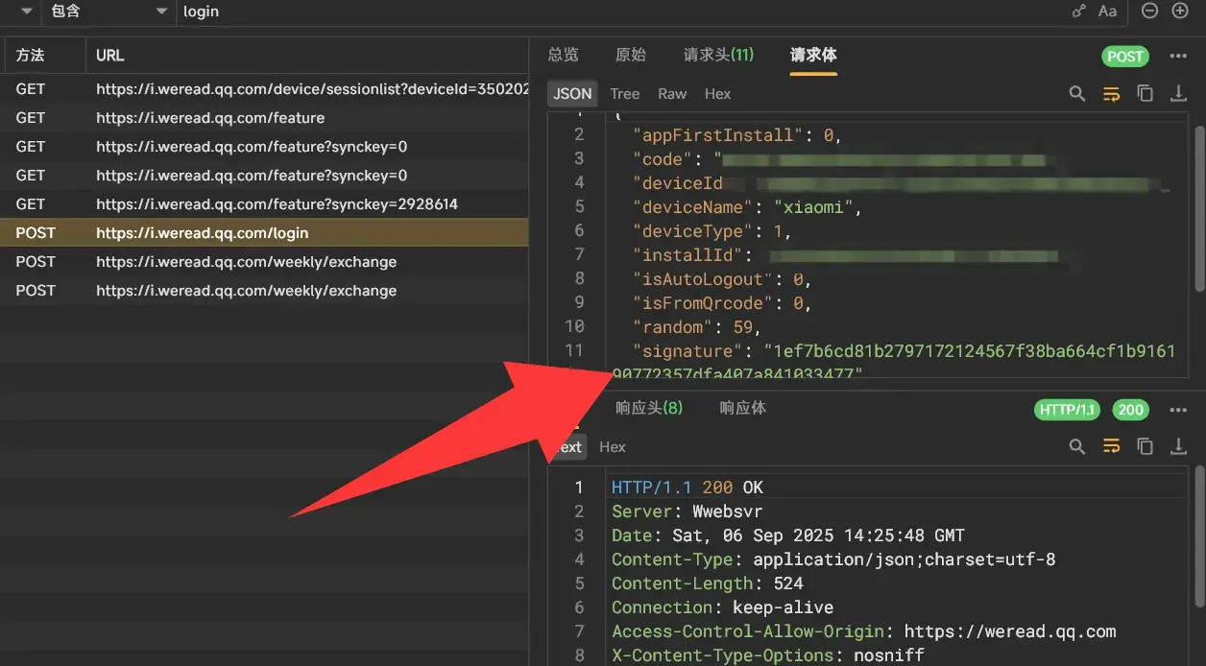Image resolution: width=1206 pixels, height=666 pixels.
Task: Switch request body to Raw view
Action: (672, 93)
